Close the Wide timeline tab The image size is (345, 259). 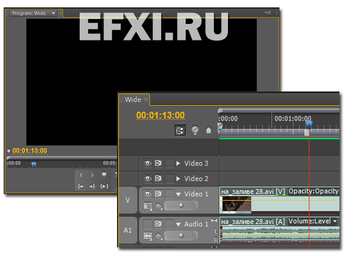pos(146,99)
